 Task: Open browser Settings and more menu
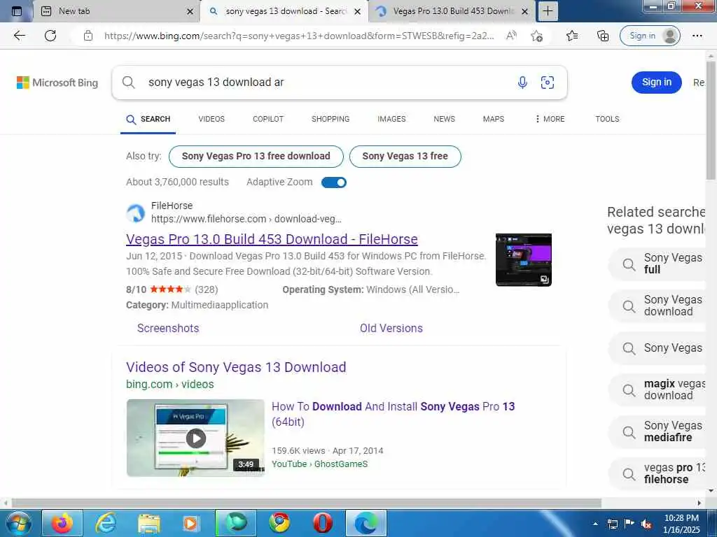pyautogui.click(x=697, y=36)
